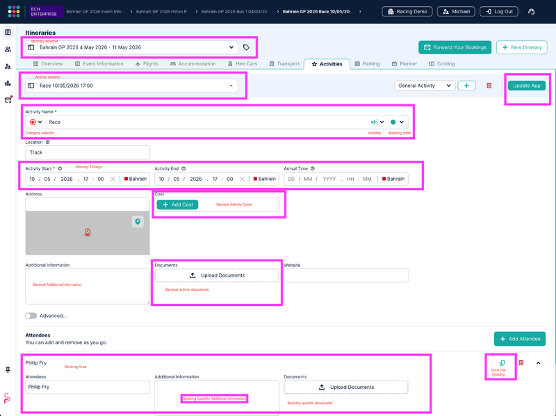Image resolution: width=556 pixels, height=416 pixels.
Task: Open the General Activity type dropdown
Action: (425, 86)
